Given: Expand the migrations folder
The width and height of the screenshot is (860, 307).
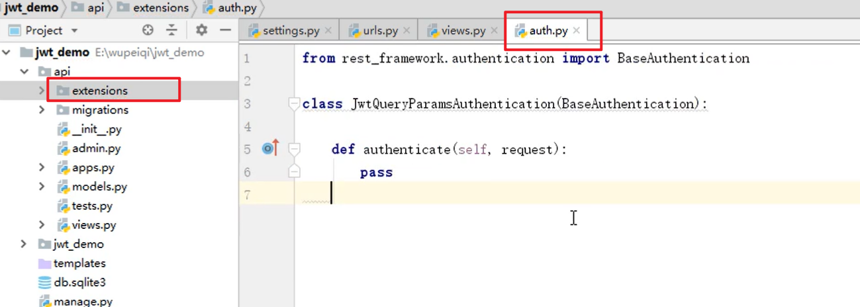Looking at the screenshot, I should pos(42,110).
